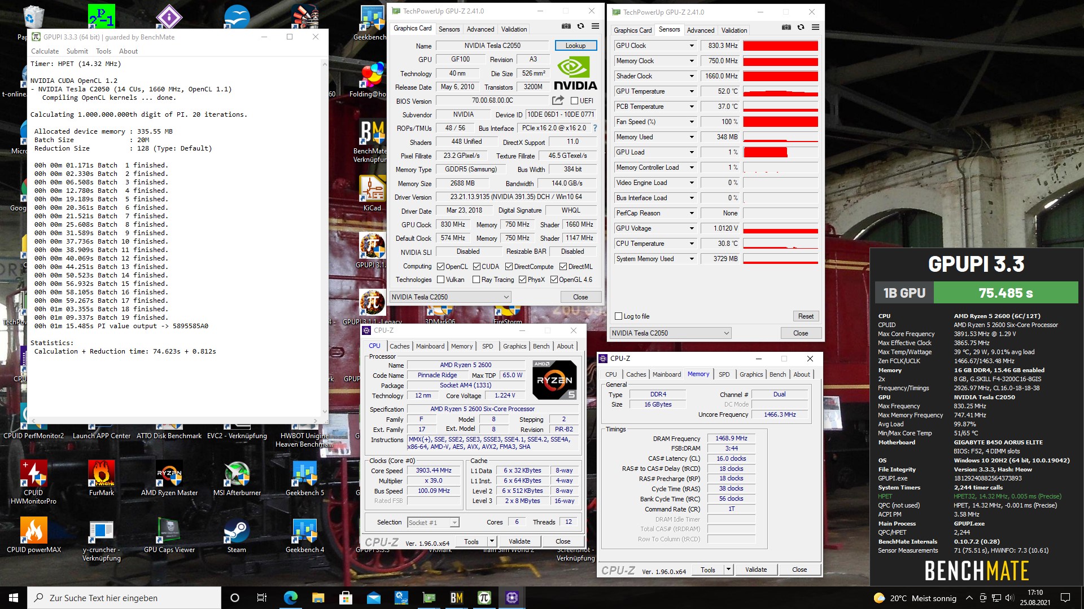
Task: Expand the GPU Clock sensor dropdown
Action: click(x=692, y=46)
